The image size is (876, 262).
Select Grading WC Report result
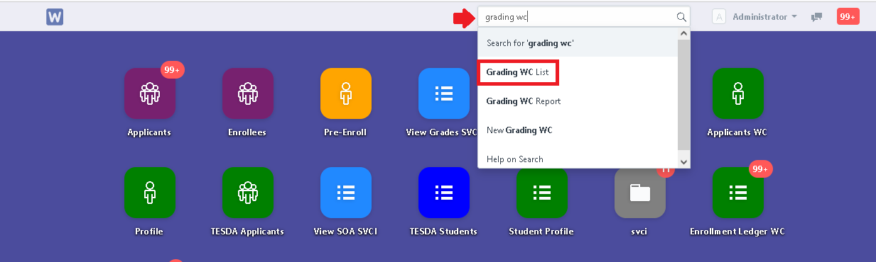click(x=578, y=101)
